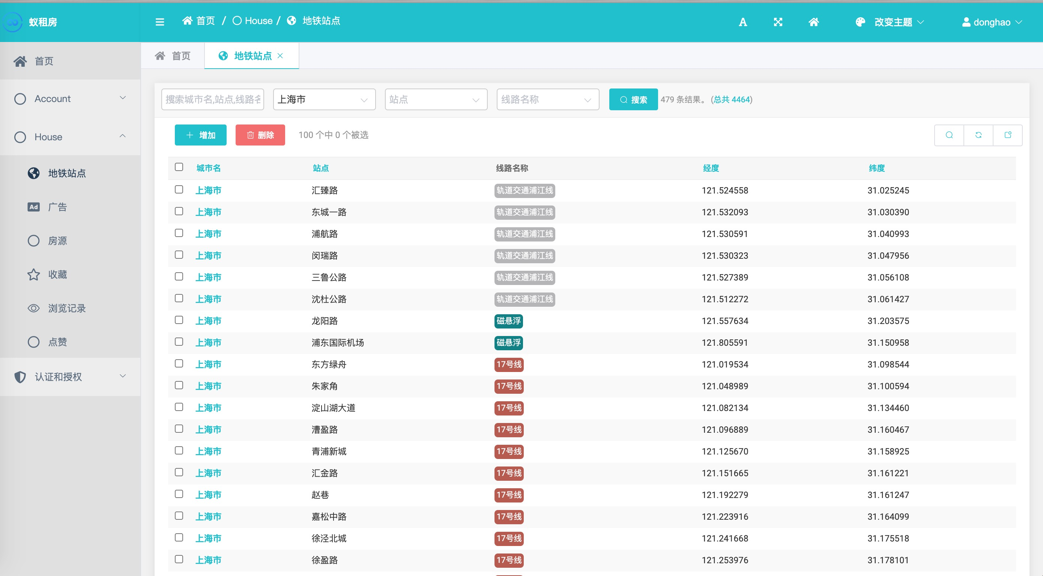Check the select-all header checkbox
The image size is (1043, 576).
[179, 167]
